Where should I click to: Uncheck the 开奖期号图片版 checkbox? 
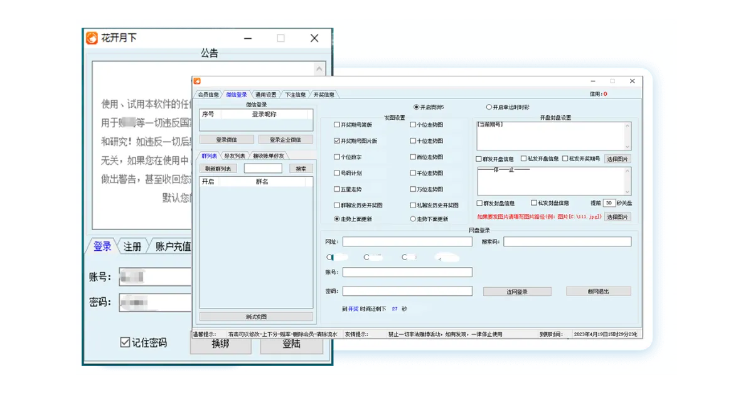pos(337,141)
